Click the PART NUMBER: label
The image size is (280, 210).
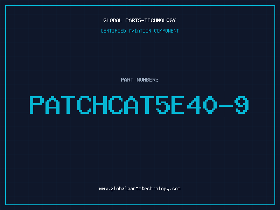pos(140,80)
